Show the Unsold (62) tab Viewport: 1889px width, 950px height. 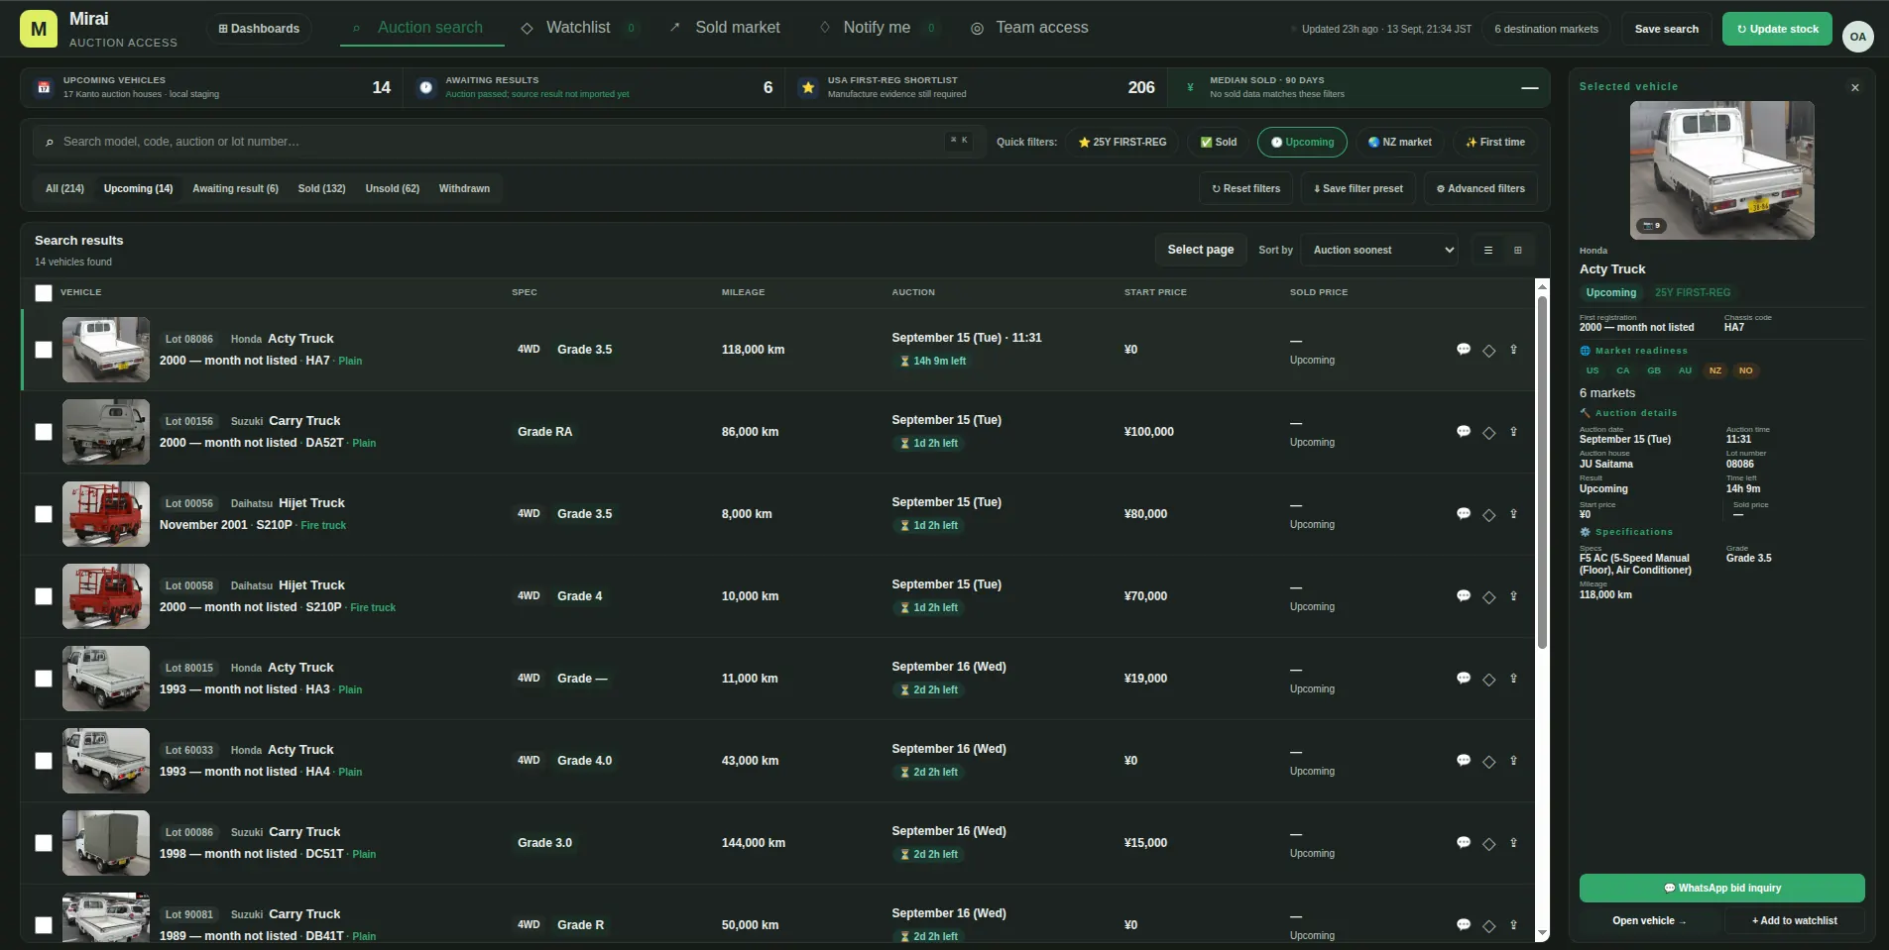[x=392, y=188]
